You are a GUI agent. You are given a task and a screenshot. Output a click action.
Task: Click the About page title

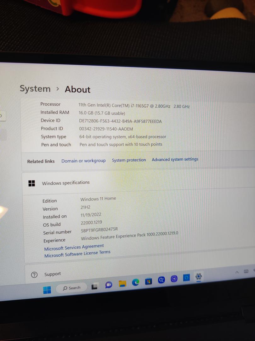tap(78, 90)
